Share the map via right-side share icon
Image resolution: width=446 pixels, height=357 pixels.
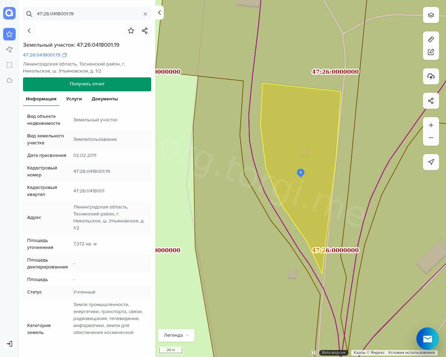click(x=431, y=101)
